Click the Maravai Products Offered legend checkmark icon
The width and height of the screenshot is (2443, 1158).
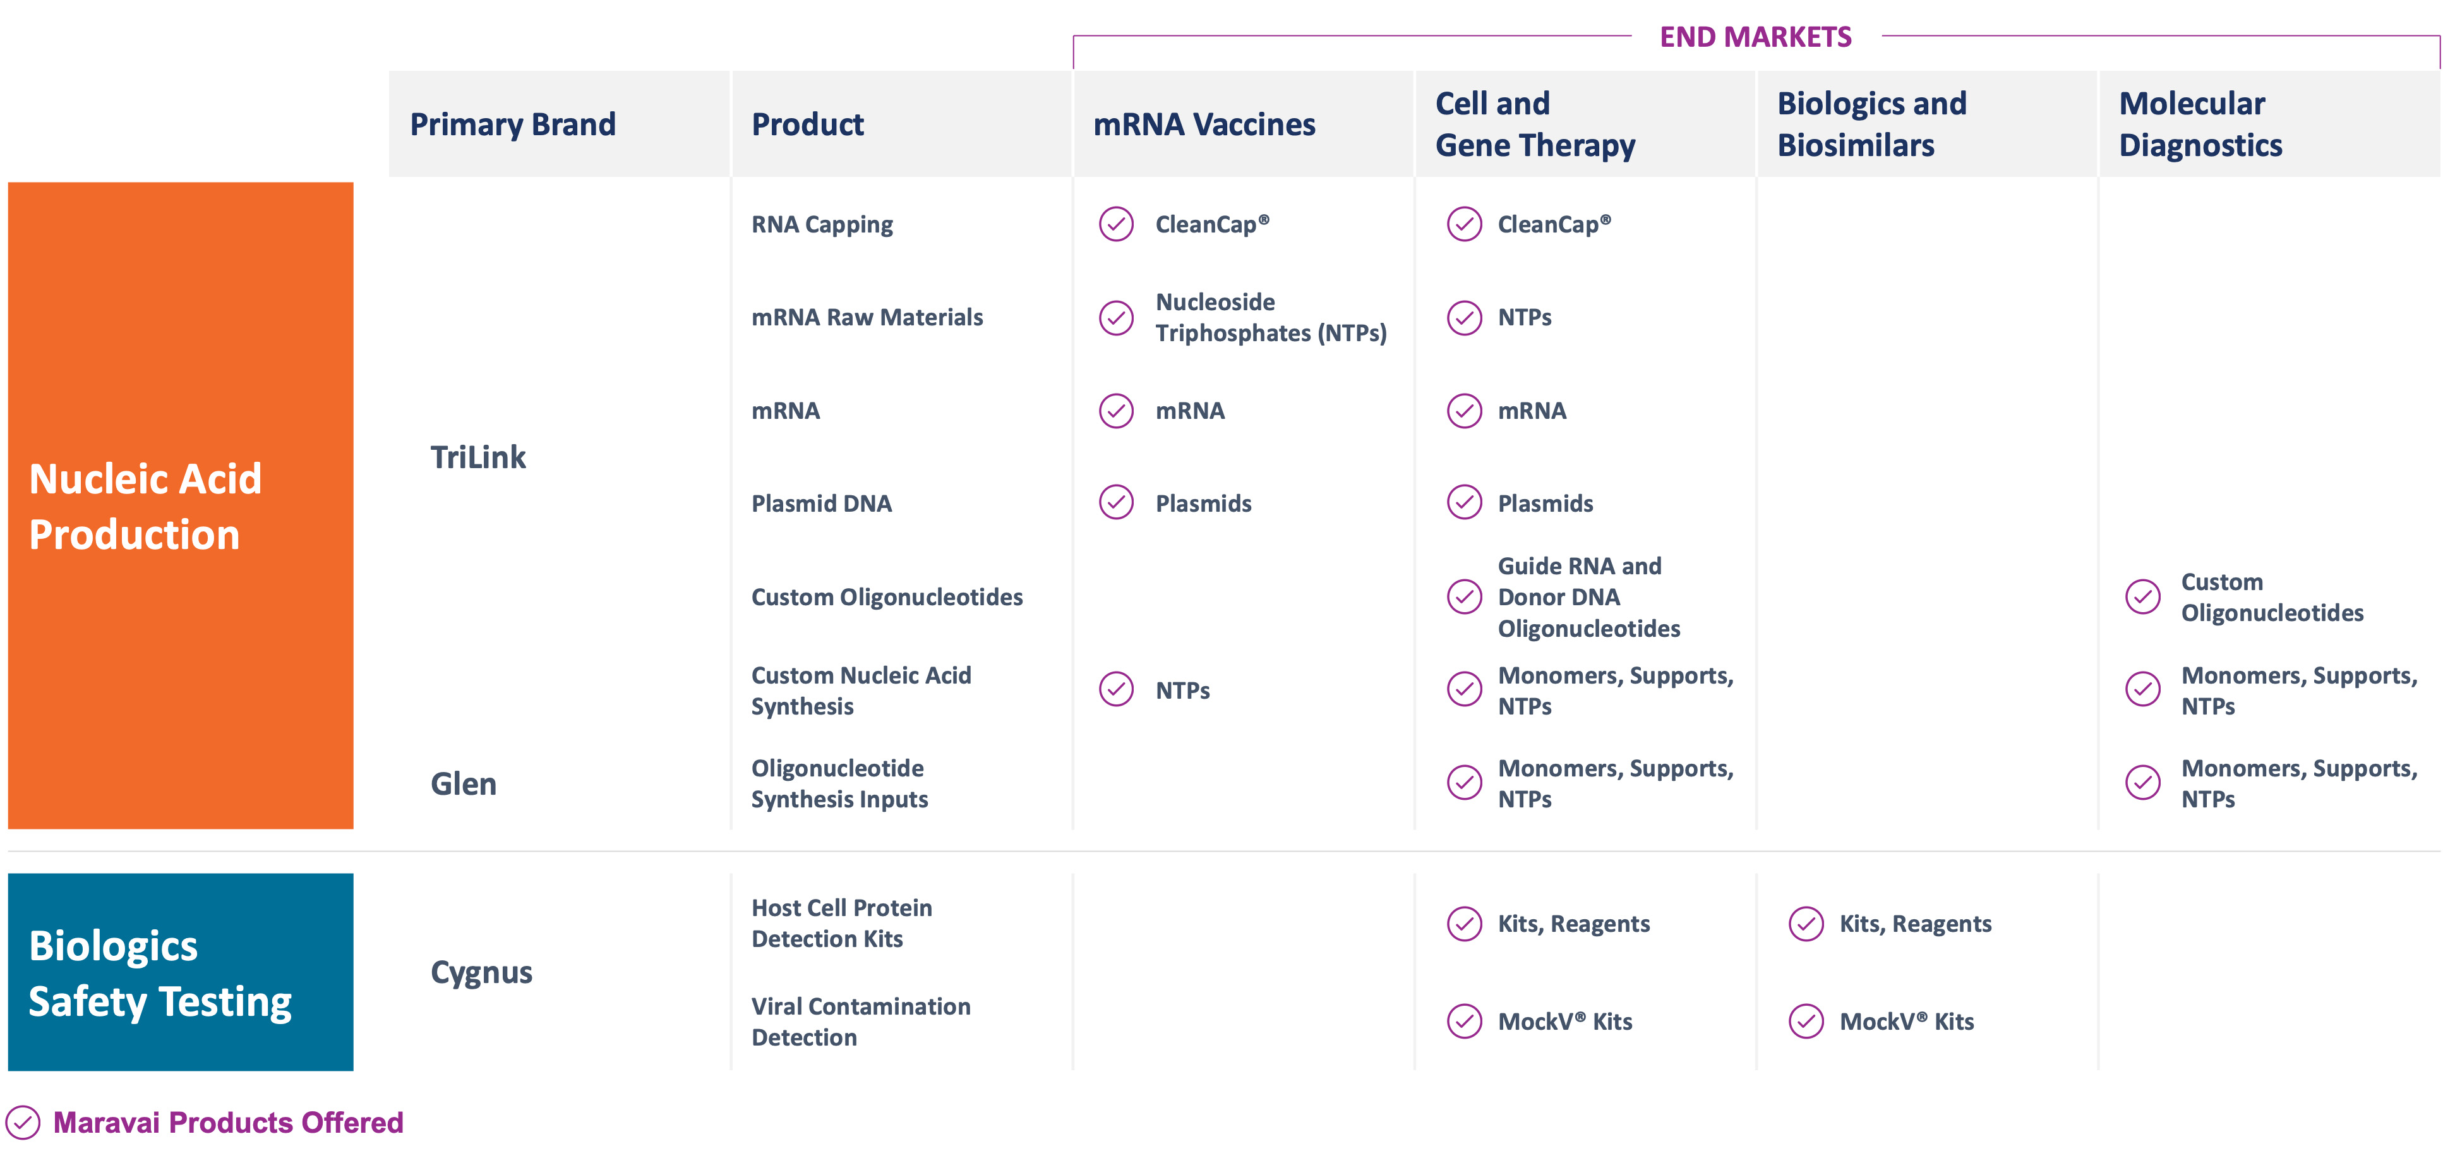pos(23,1123)
